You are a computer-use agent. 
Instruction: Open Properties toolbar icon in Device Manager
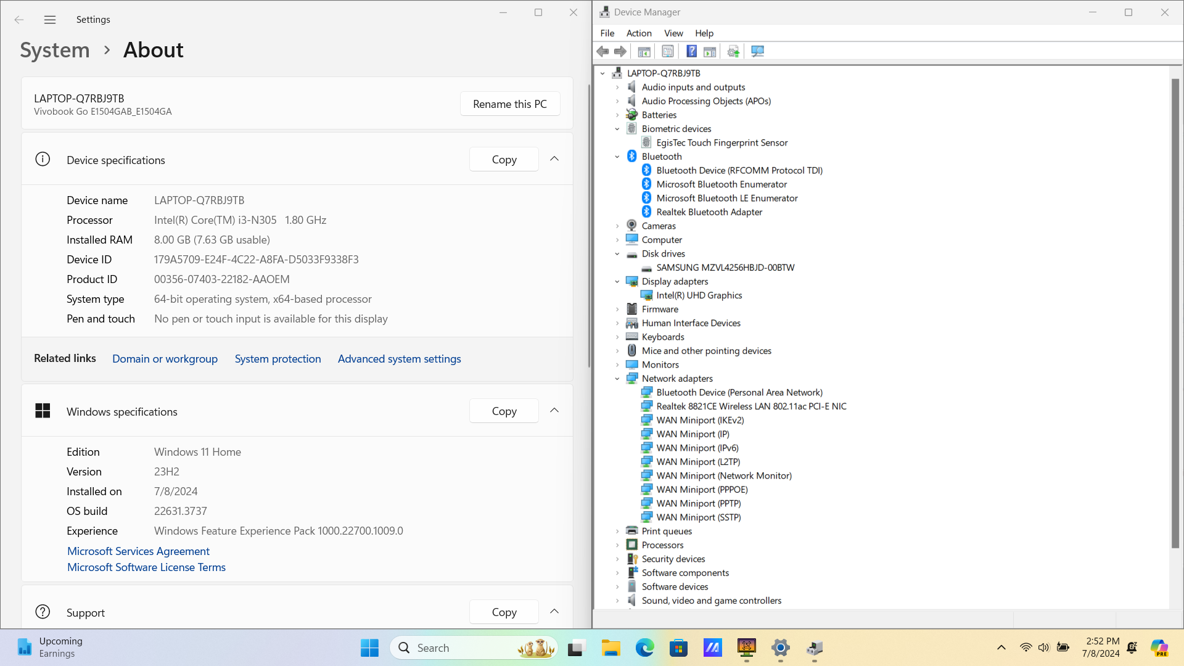coord(667,52)
